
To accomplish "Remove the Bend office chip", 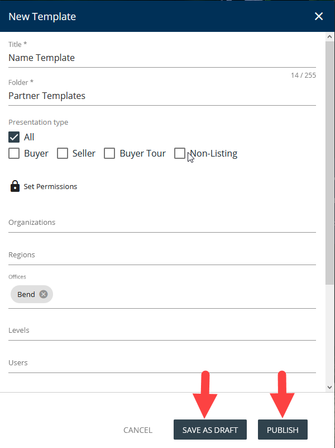I will pos(44,294).
